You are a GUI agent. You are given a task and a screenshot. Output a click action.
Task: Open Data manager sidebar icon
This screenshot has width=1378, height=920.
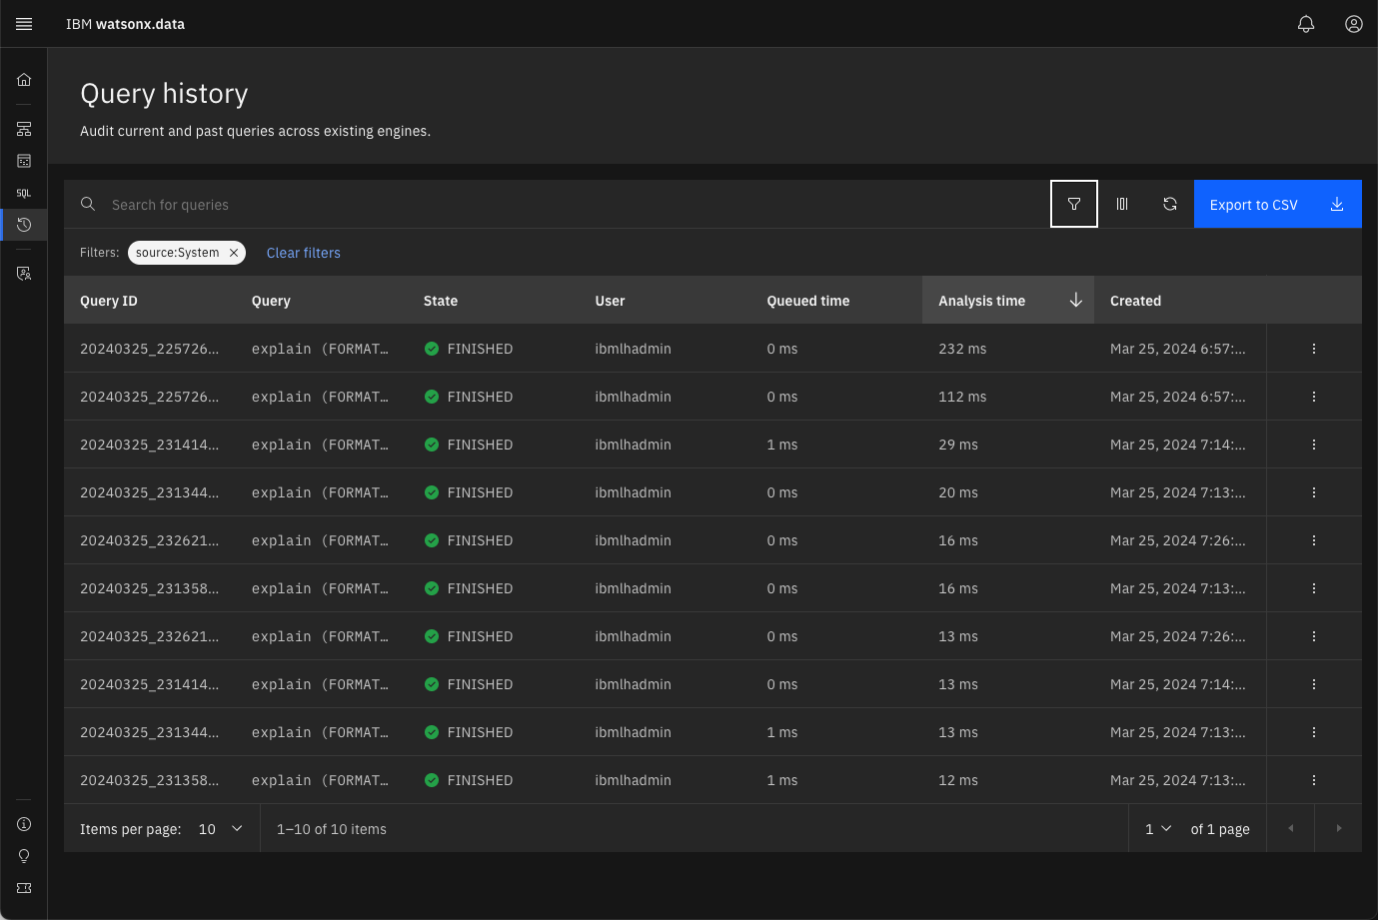(x=24, y=161)
